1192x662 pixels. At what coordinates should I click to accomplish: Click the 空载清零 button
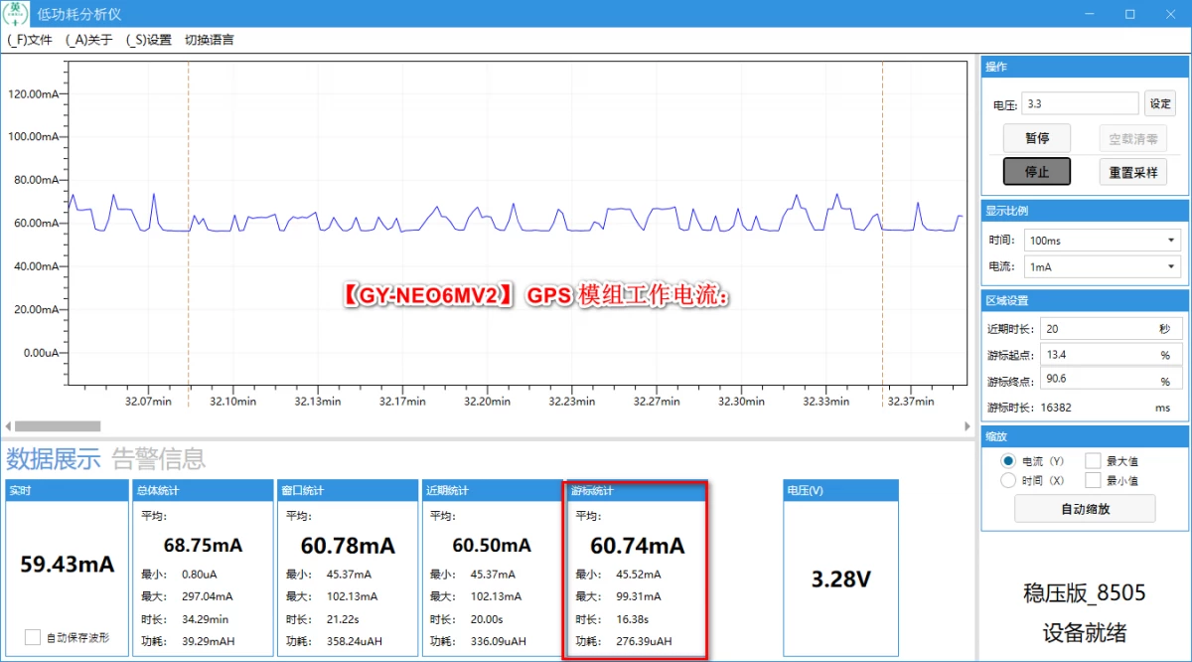1133,138
